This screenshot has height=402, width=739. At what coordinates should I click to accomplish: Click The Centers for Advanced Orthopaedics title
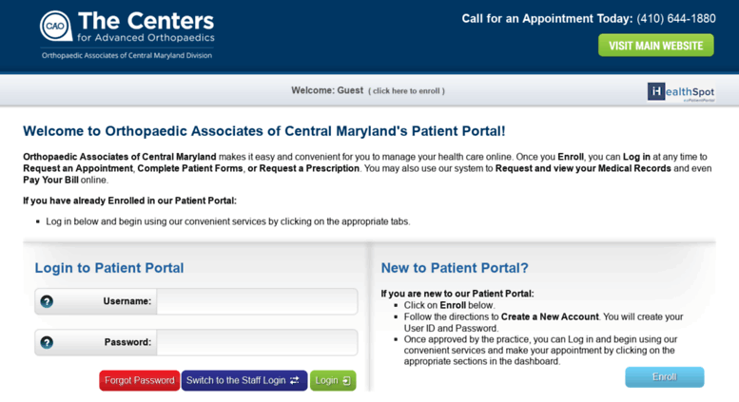coord(146,27)
